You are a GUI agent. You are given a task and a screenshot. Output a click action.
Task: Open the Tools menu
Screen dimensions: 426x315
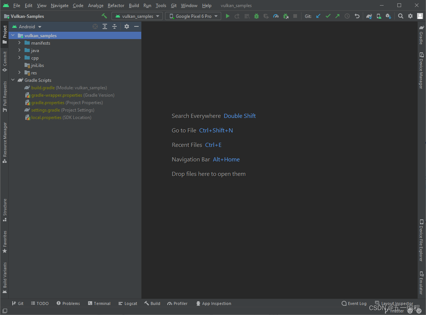[x=161, y=6]
